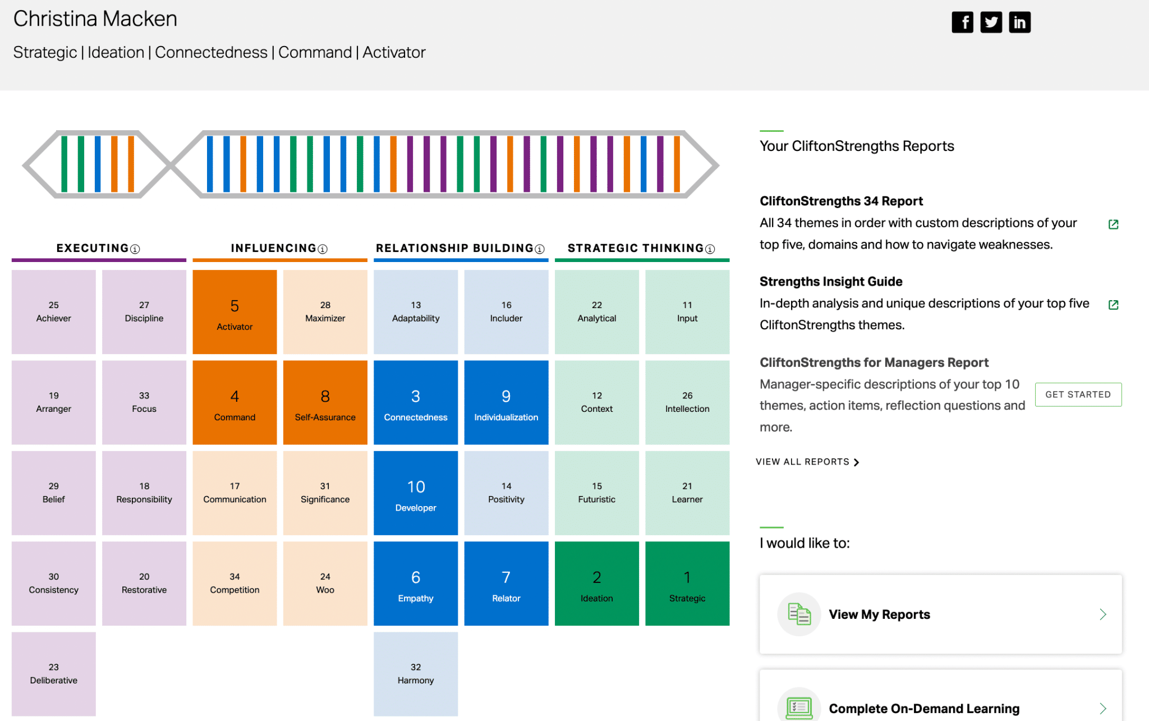Select the Context theme tile
Viewport: 1149px width, 721px height.
click(x=597, y=402)
